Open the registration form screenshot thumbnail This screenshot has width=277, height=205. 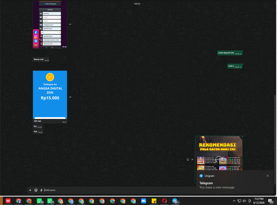point(50,24)
